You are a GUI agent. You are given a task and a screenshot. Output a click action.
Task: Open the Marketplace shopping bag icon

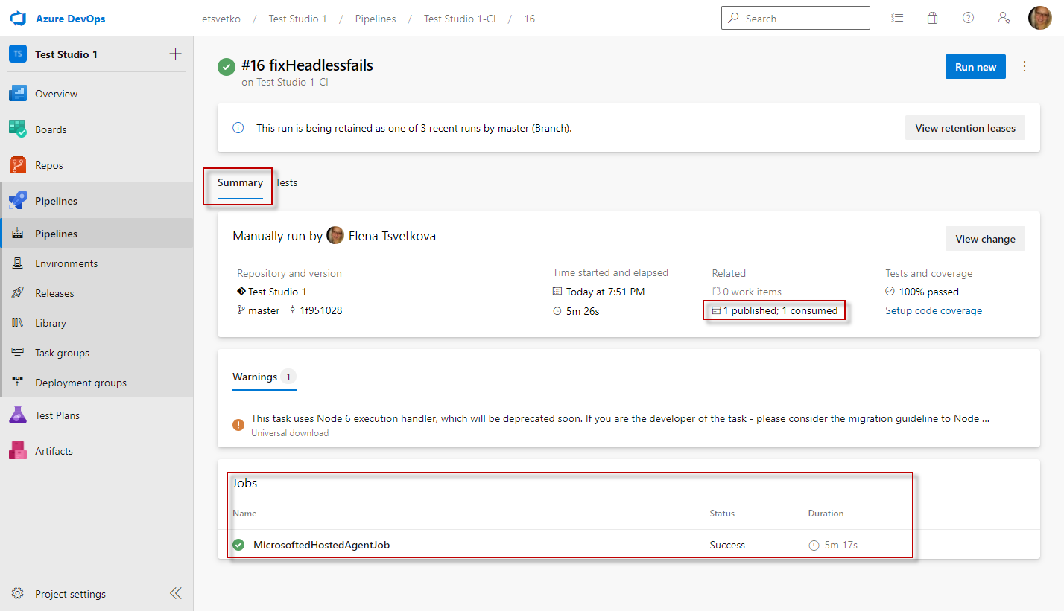(933, 19)
